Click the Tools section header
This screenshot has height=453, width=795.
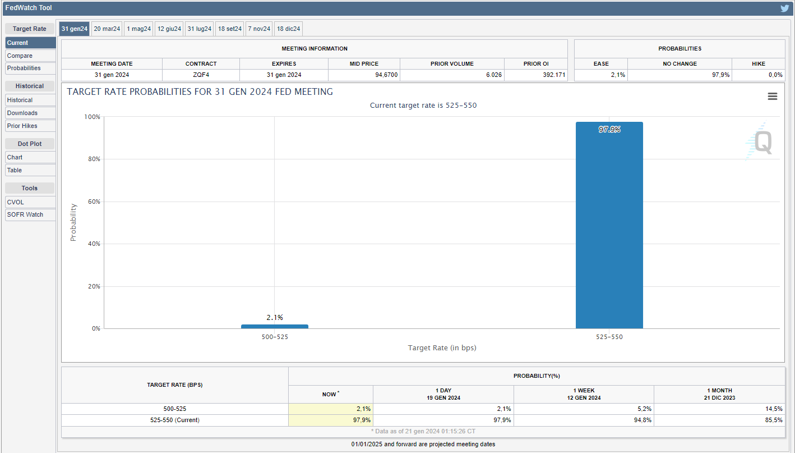coord(30,188)
